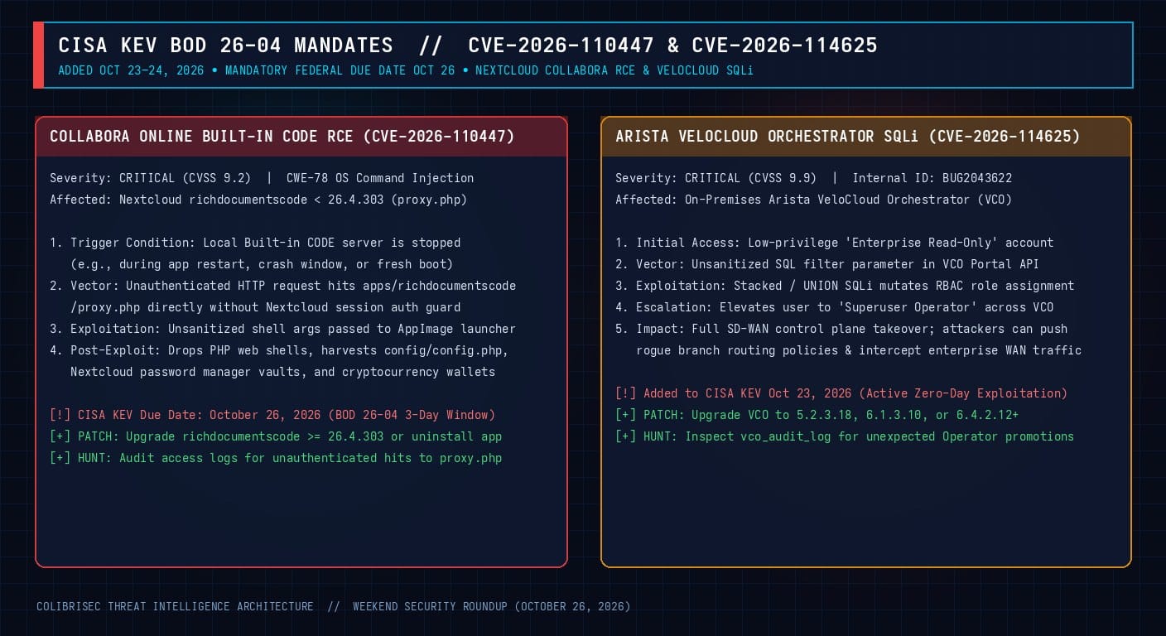
Task: Click '1. Initial Access: Low-privilege' line
Action: [835, 243]
